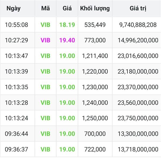Click the Mã column header
161x161 pixels.
pyautogui.click(x=45, y=8)
